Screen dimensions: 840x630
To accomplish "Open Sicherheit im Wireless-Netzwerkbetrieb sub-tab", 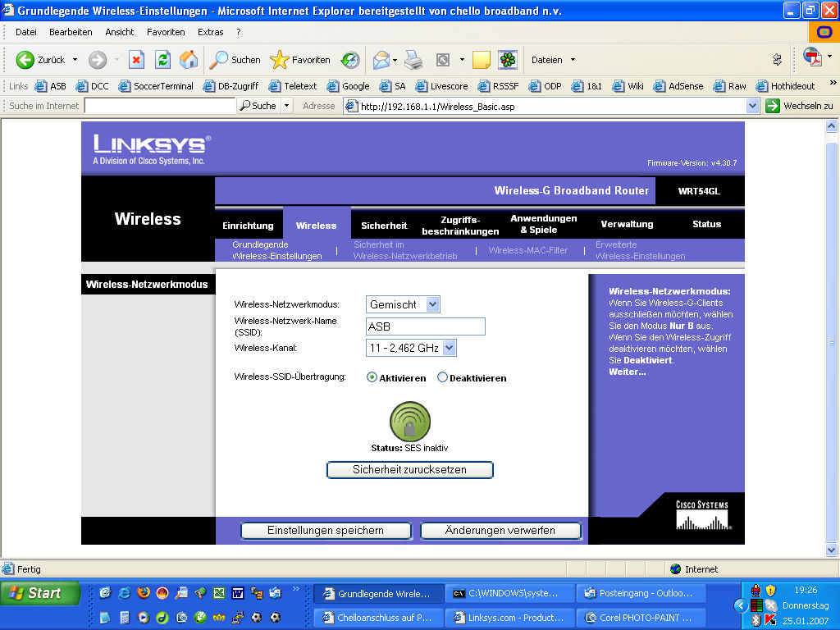I will click(405, 250).
